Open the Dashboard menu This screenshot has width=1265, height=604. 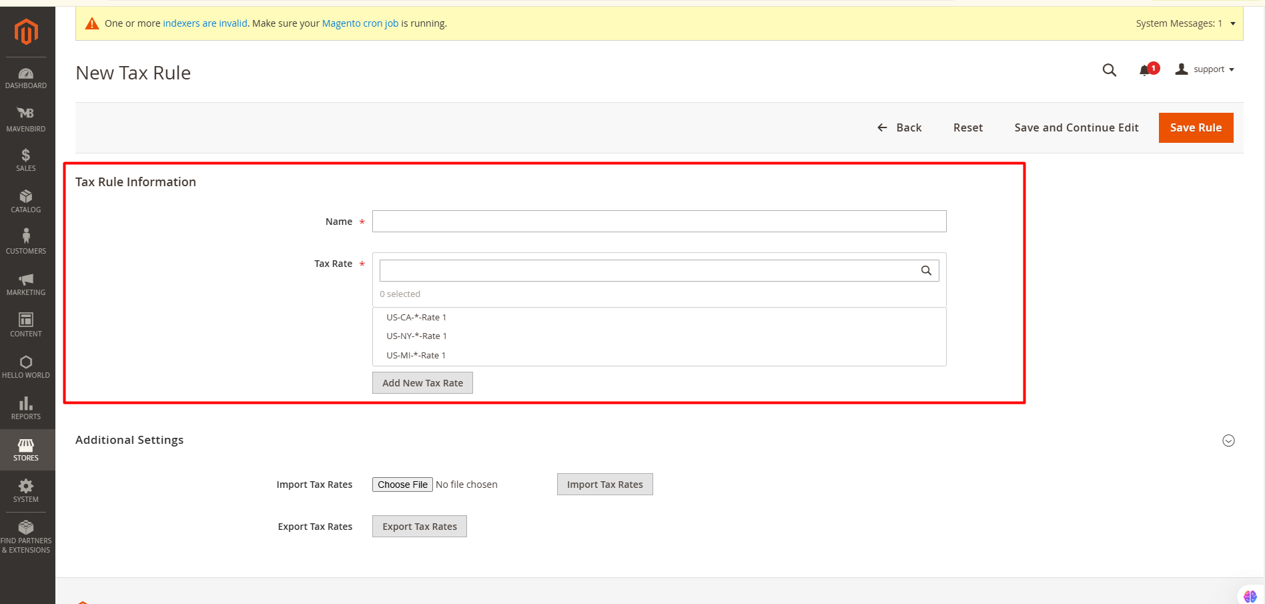tap(26, 78)
